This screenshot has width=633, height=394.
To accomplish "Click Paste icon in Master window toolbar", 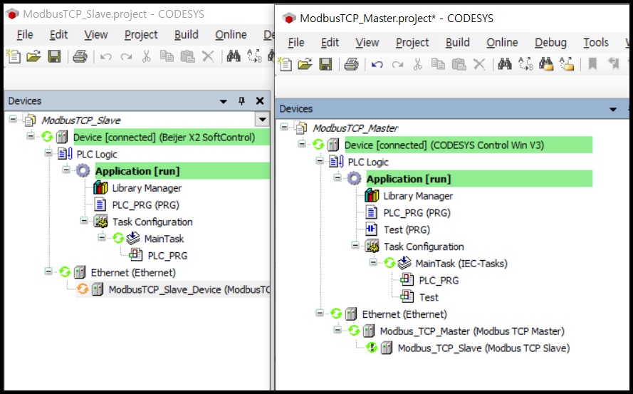I will click(x=459, y=64).
